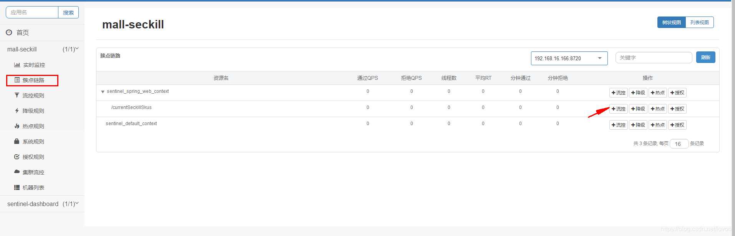735x236 pixels.
Task: Click the 应用名 search input field
Action: pos(32,12)
